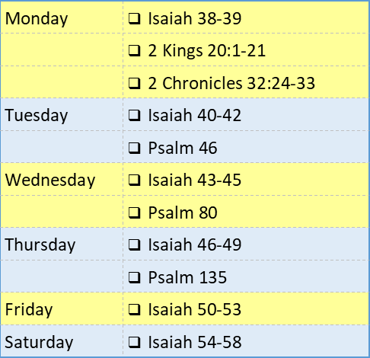Check the Psalm 135 box

[x=134, y=277]
